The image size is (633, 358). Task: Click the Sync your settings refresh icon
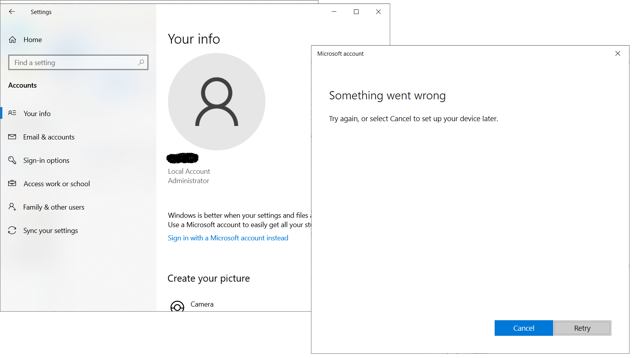pyautogui.click(x=12, y=230)
